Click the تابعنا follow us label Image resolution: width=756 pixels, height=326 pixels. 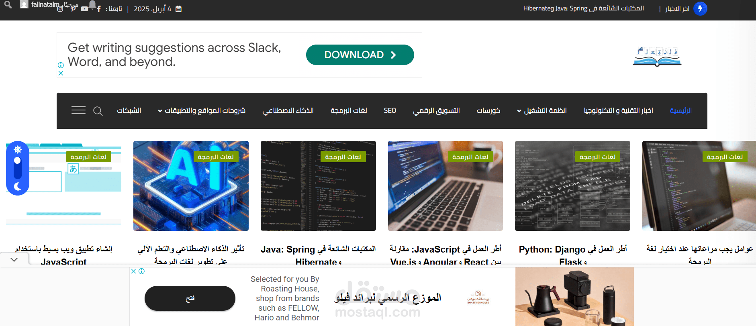pyautogui.click(x=114, y=8)
